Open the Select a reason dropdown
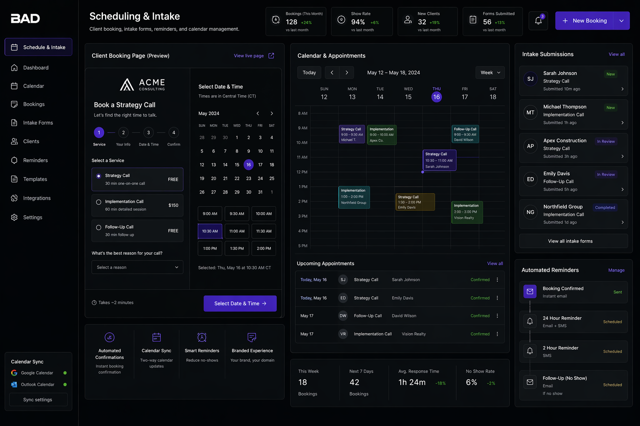Image resolution: width=640 pixels, height=426 pixels. (137, 267)
